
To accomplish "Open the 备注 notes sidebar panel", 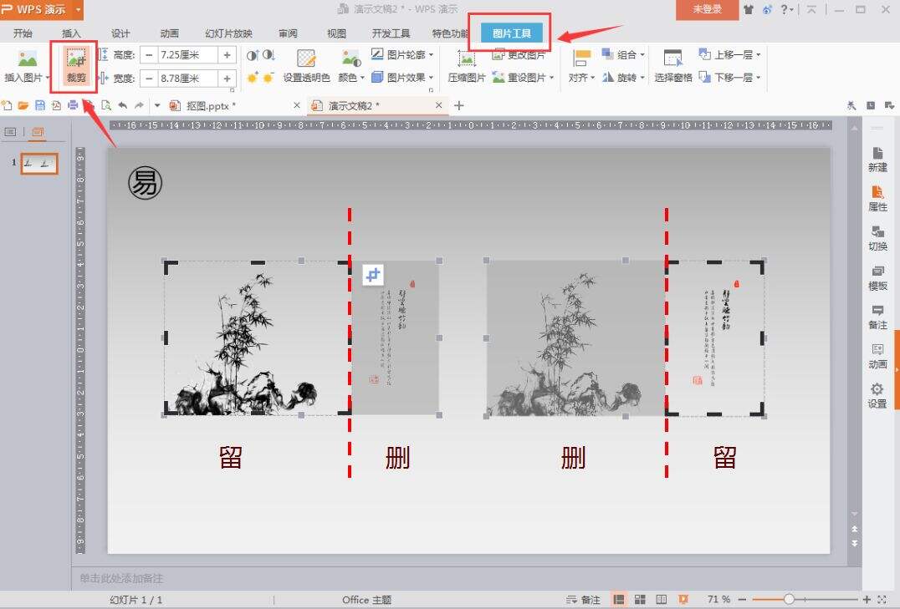I will (877, 317).
